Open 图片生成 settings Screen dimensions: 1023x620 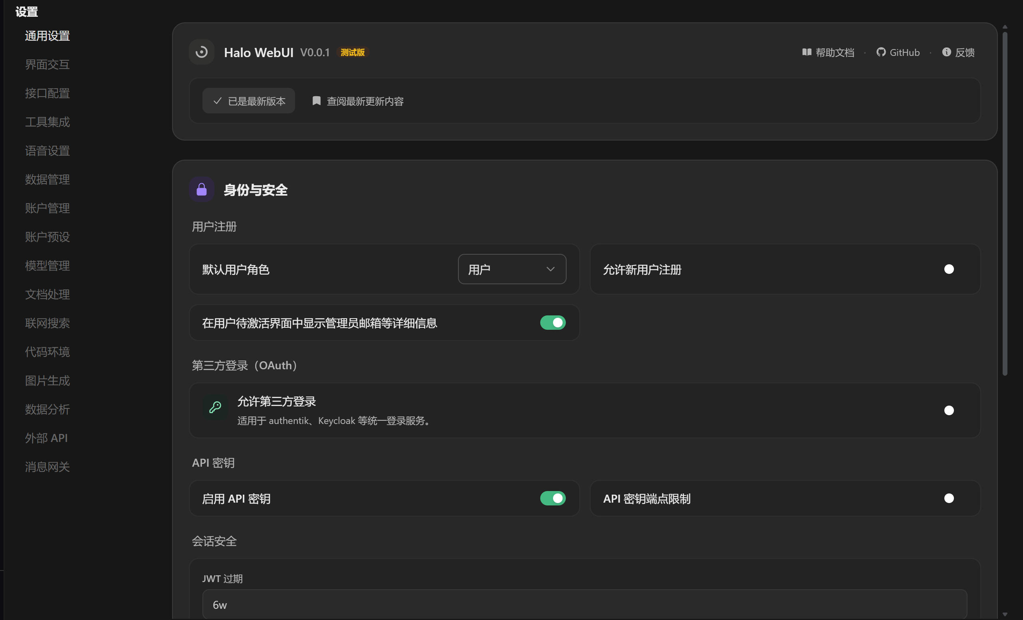(48, 381)
